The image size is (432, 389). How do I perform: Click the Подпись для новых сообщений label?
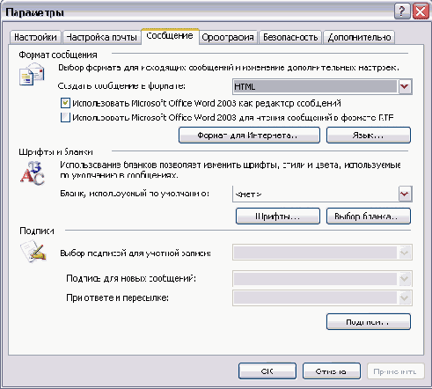[x=131, y=278]
